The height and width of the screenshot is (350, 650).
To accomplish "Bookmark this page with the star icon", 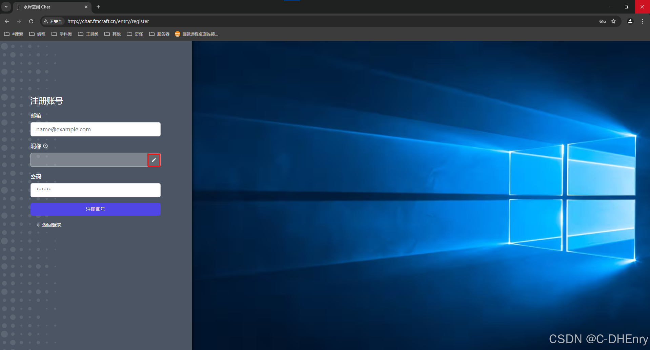I will point(613,21).
